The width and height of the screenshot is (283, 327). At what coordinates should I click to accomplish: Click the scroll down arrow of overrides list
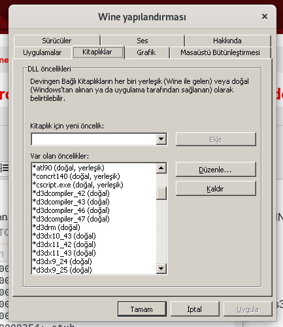(161, 269)
